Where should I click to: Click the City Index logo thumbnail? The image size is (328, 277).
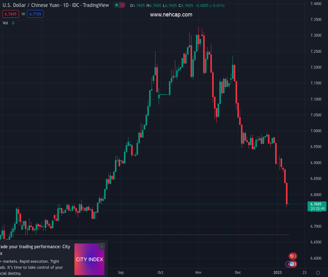89,259
